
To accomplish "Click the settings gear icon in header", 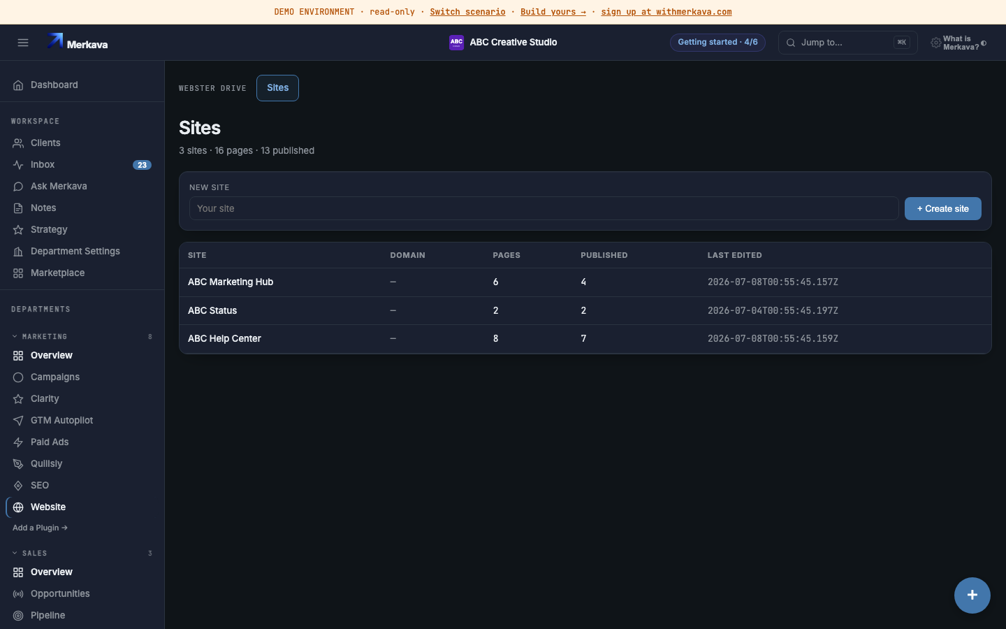I will point(935,43).
